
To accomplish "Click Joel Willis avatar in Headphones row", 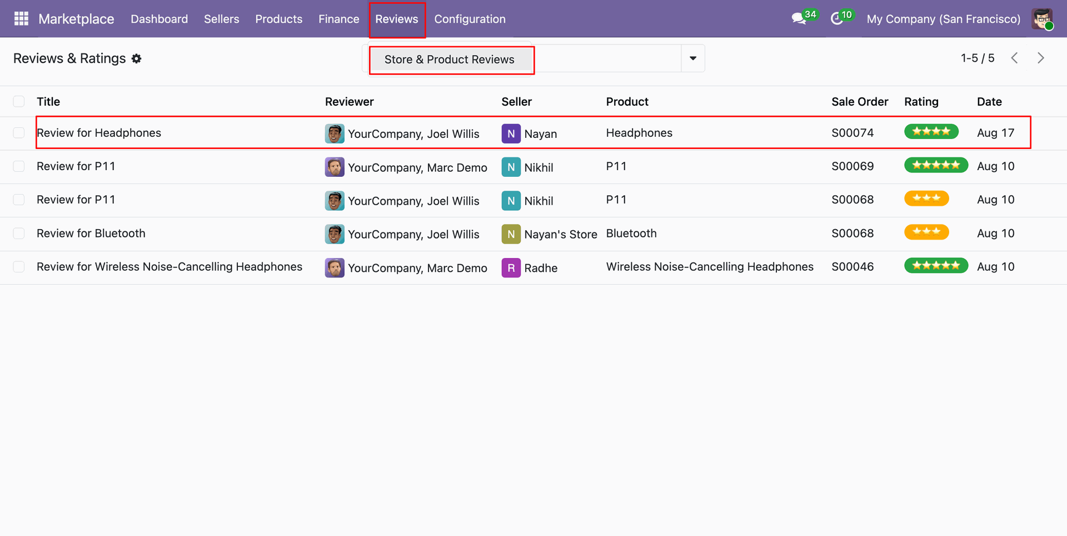I will 335,133.
